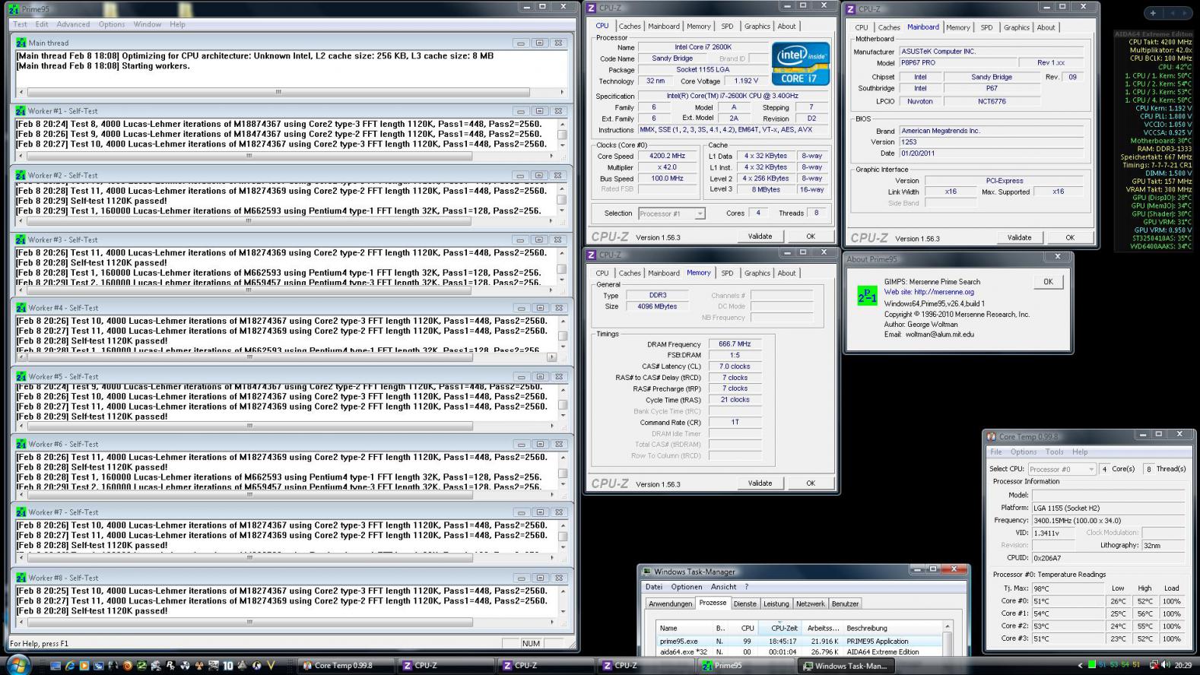Click the Core Voltage 1.192 V field
This screenshot has width=1200, height=675.
[745, 81]
